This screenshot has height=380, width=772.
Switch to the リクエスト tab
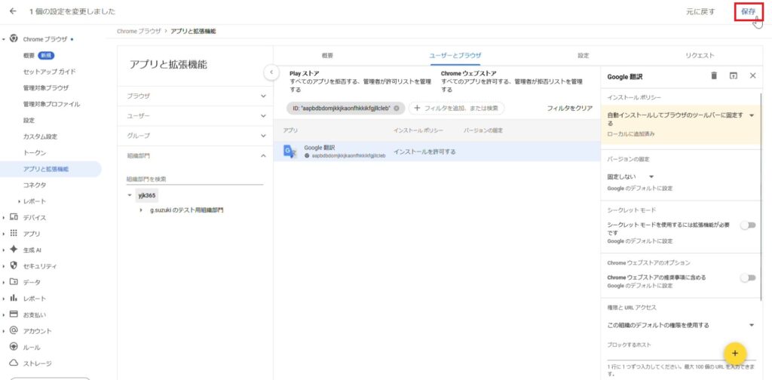[700, 56]
